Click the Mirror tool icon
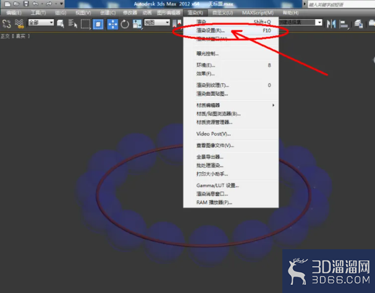375x293 pixels. (x=332, y=24)
